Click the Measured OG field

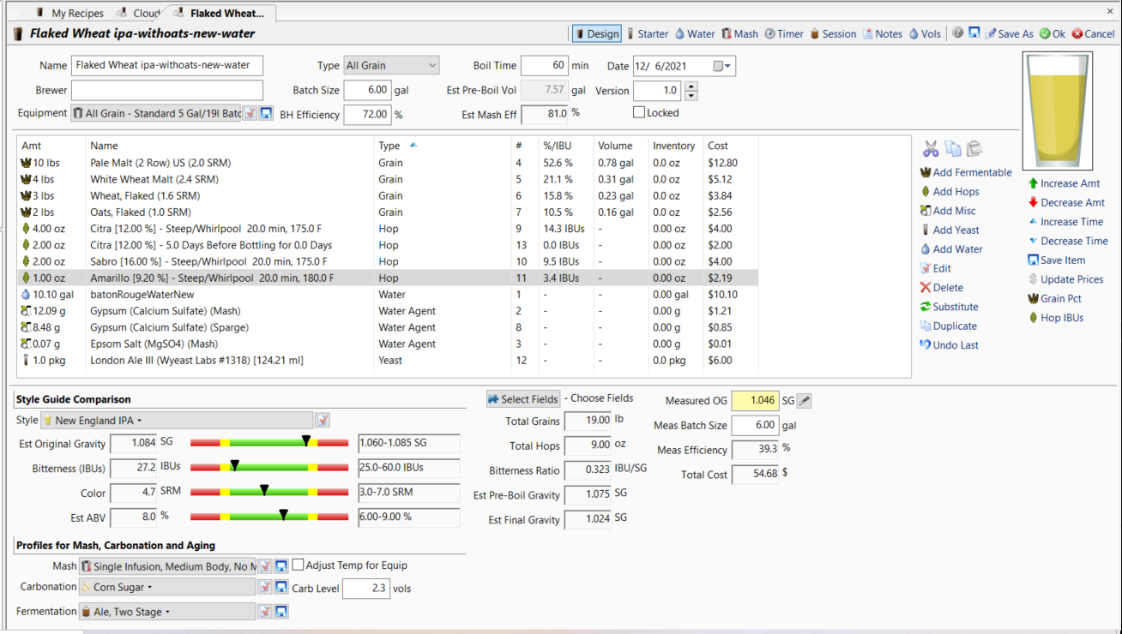[x=755, y=400]
